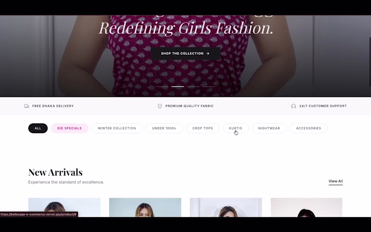Open the fourth New Arrivals product image
The height and width of the screenshot is (232, 371).
pyautogui.click(x=307, y=207)
